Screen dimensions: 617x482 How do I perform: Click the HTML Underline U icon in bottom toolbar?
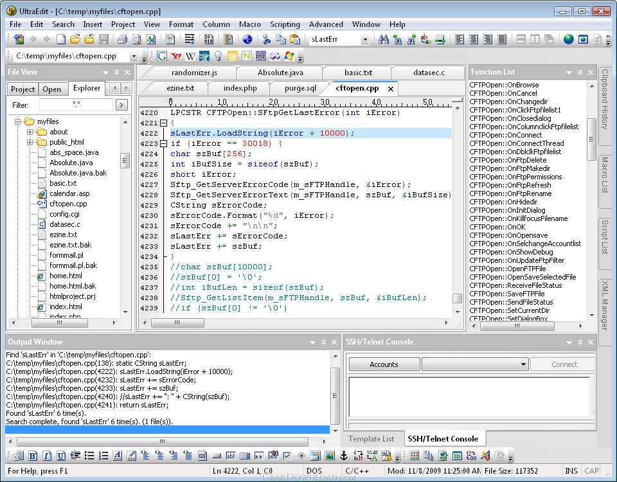tap(61, 456)
